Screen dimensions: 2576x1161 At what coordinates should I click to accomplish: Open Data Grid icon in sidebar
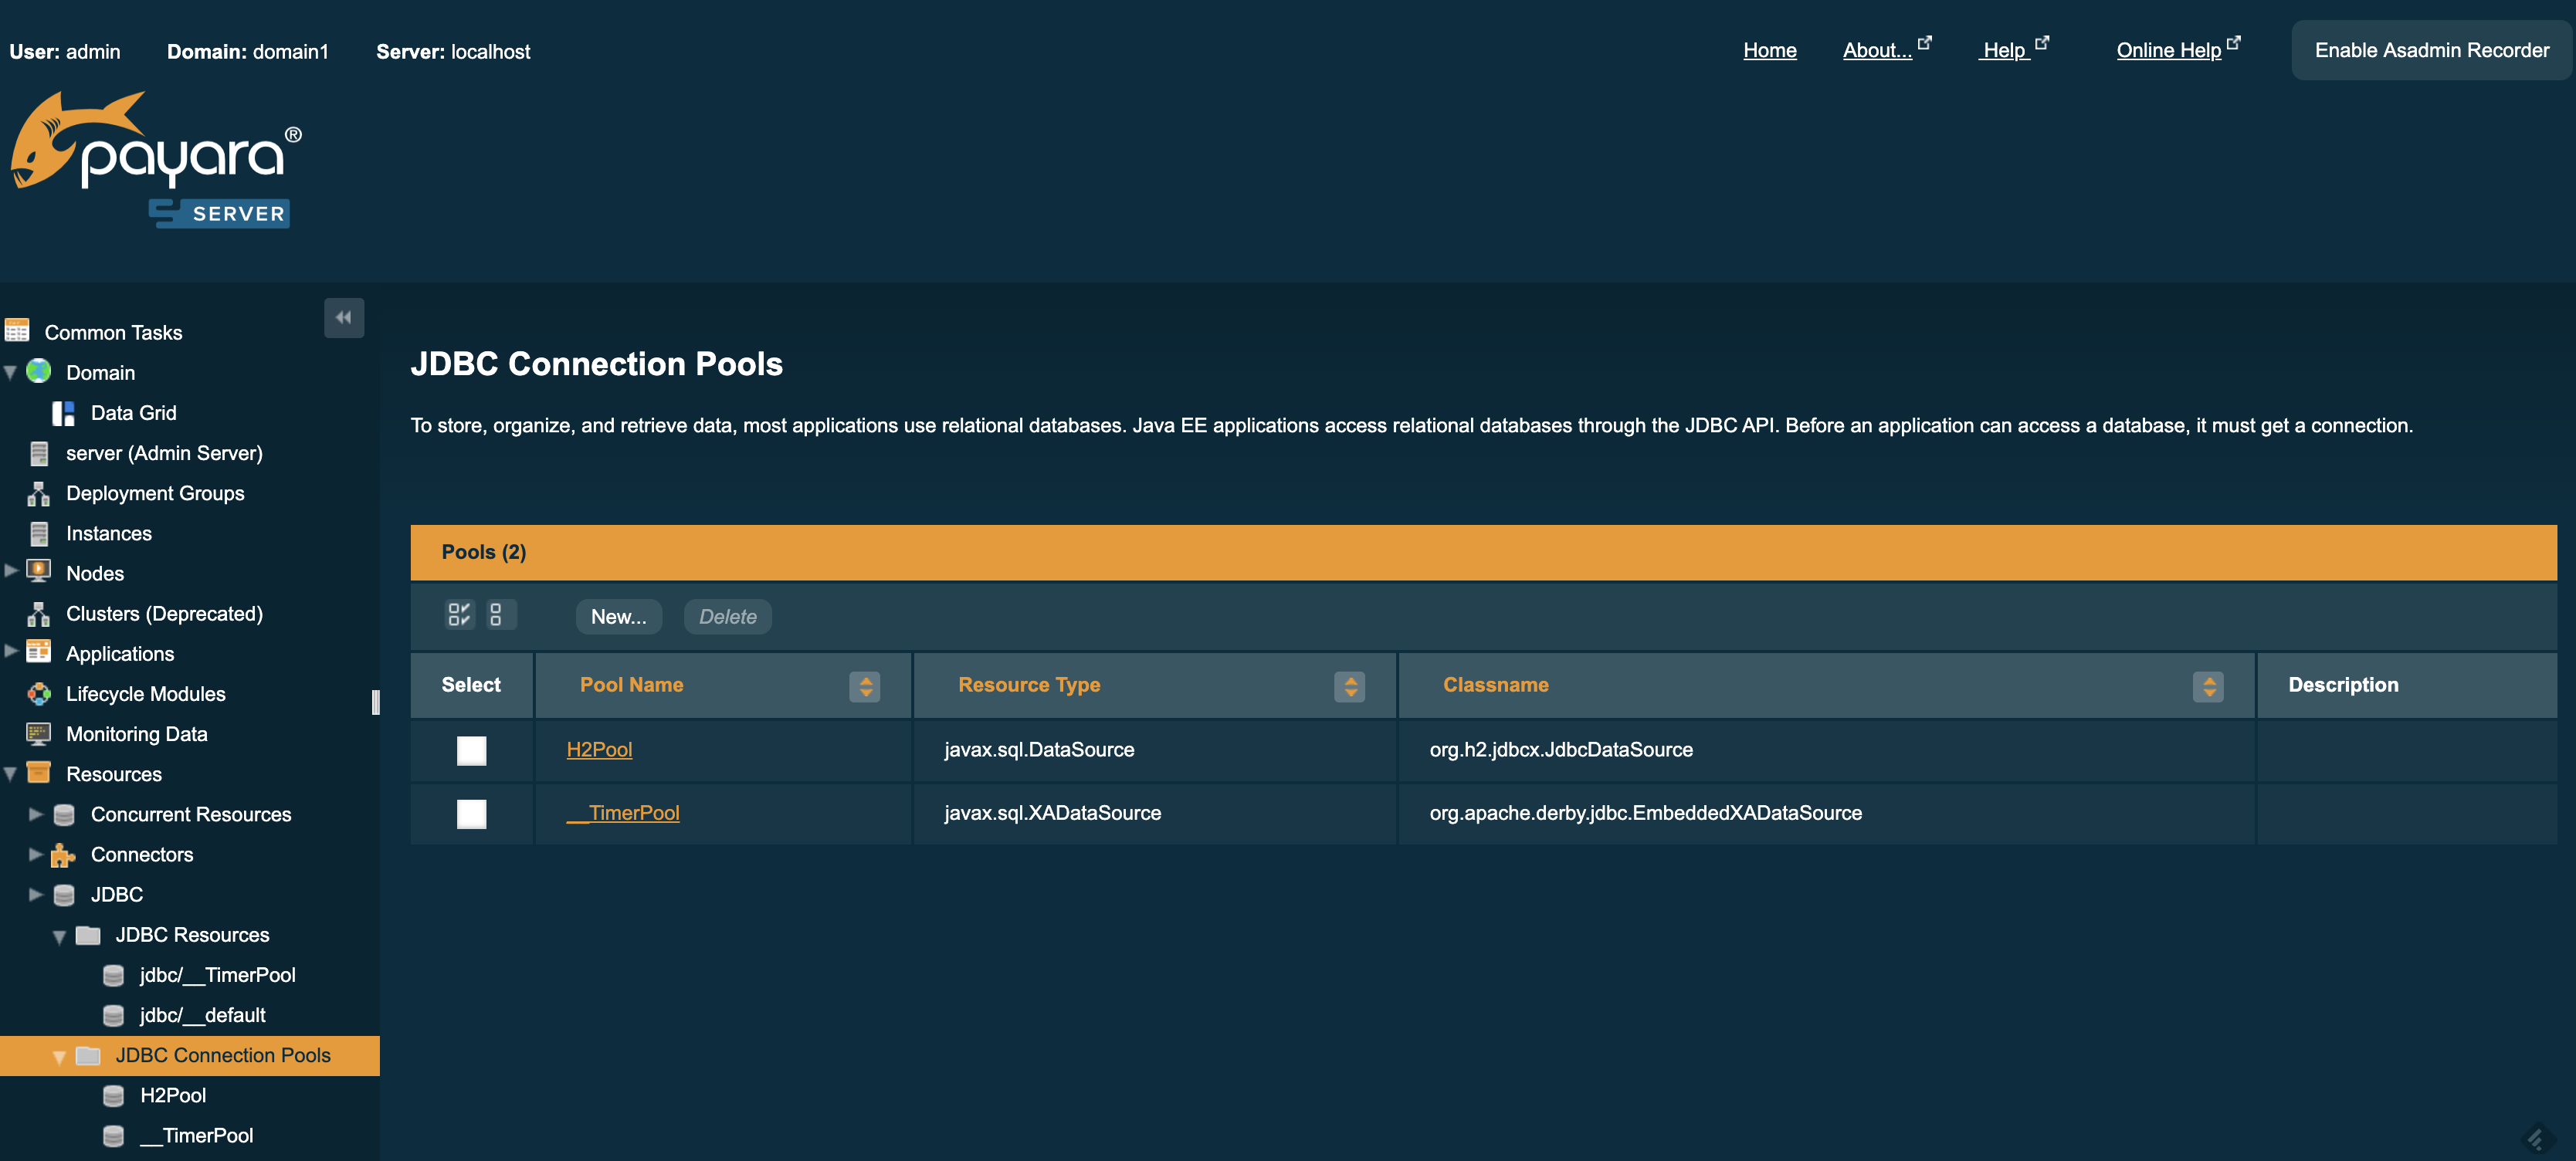pos(63,413)
